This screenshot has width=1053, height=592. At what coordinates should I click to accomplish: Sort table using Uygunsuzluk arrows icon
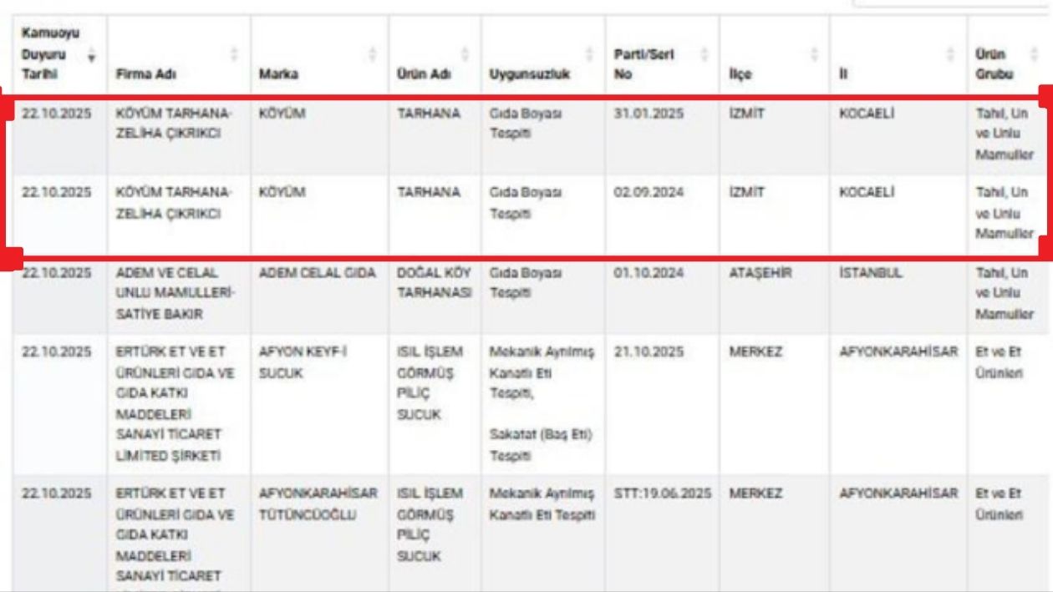[588, 55]
